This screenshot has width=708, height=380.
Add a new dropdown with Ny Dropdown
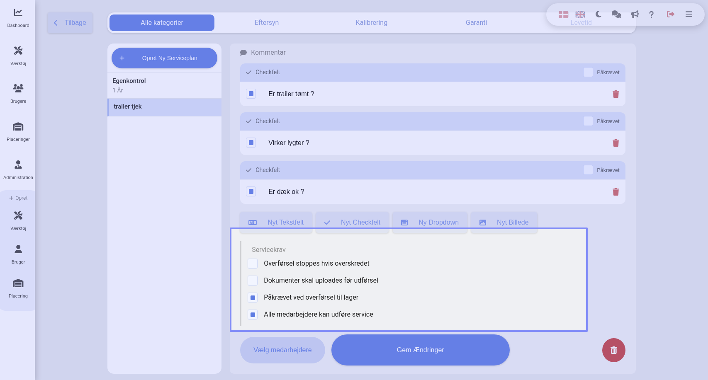(x=430, y=223)
